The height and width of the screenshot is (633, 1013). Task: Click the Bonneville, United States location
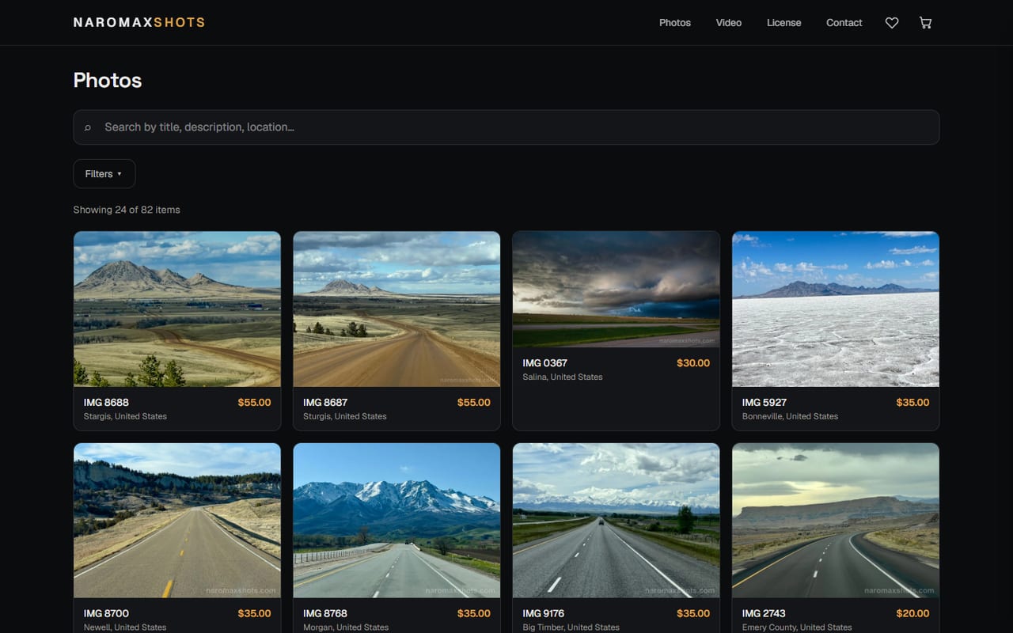(790, 417)
